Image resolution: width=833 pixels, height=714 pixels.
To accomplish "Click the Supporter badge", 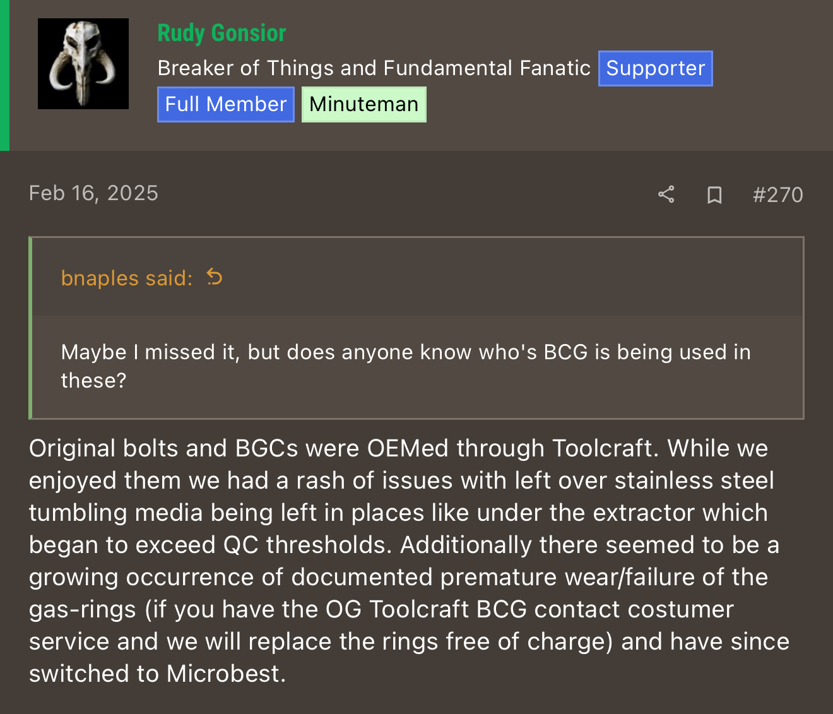I will click(655, 68).
